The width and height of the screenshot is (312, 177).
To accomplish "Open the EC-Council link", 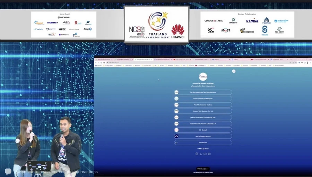I will tap(203, 130).
